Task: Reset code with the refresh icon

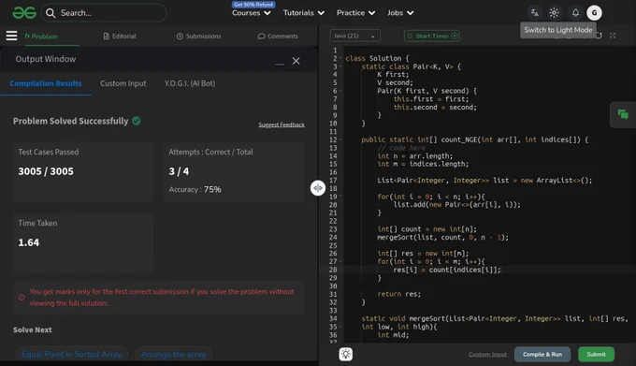Action: tap(599, 36)
